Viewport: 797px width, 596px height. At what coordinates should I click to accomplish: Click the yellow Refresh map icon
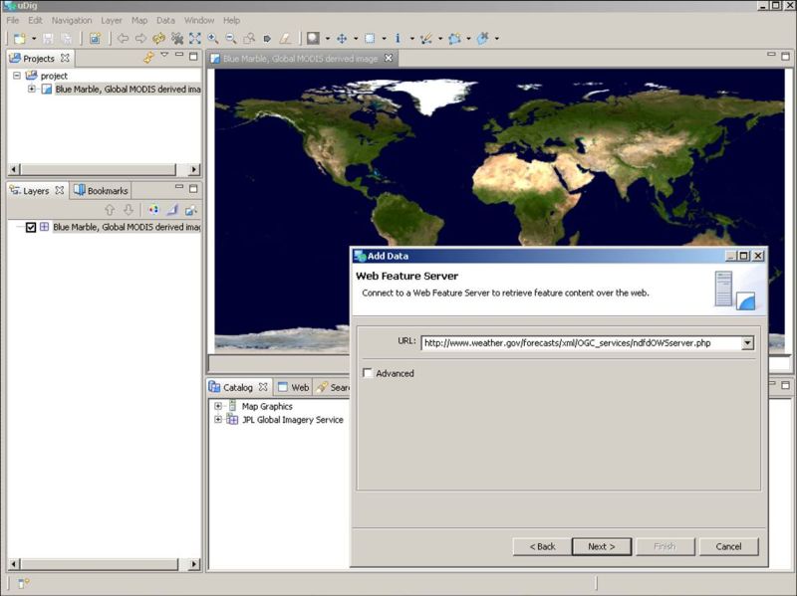point(159,39)
